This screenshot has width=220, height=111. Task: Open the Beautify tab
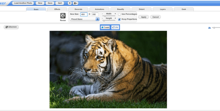coord(120,9)
